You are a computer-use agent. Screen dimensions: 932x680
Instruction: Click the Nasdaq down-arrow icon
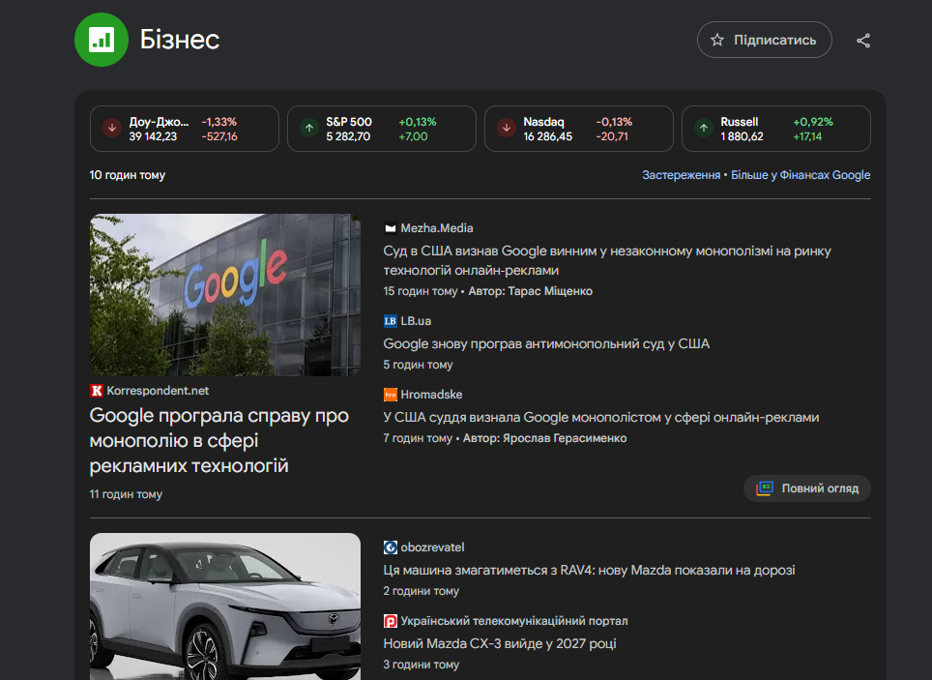507,128
